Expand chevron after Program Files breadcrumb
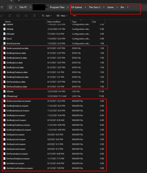This screenshot has width=147, height=173. pyautogui.click(x=68, y=7)
